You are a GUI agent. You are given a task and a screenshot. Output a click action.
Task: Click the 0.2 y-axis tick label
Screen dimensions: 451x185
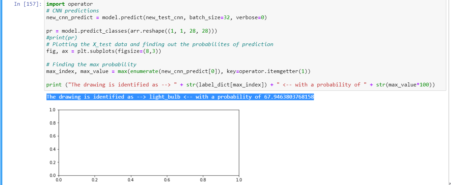[52, 162]
